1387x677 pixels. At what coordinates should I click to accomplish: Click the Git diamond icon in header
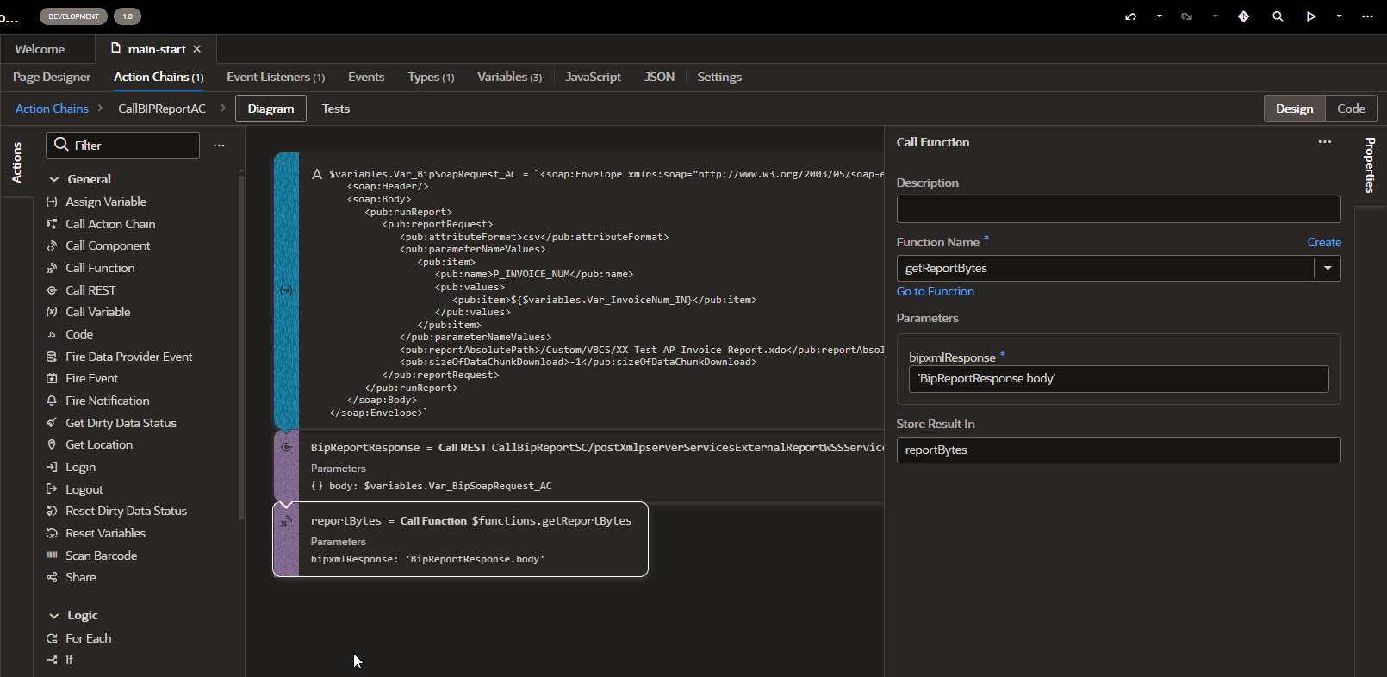(x=1243, y=16)
